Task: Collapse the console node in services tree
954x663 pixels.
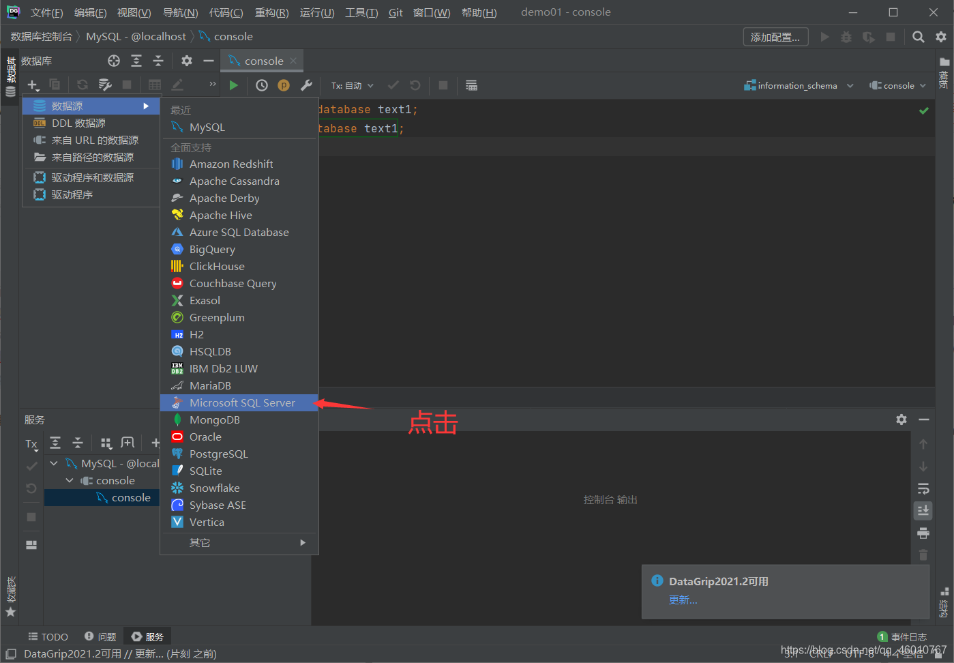Action: [70, 480]
